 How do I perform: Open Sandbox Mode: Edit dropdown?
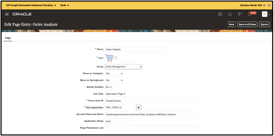tap(253, 5)
